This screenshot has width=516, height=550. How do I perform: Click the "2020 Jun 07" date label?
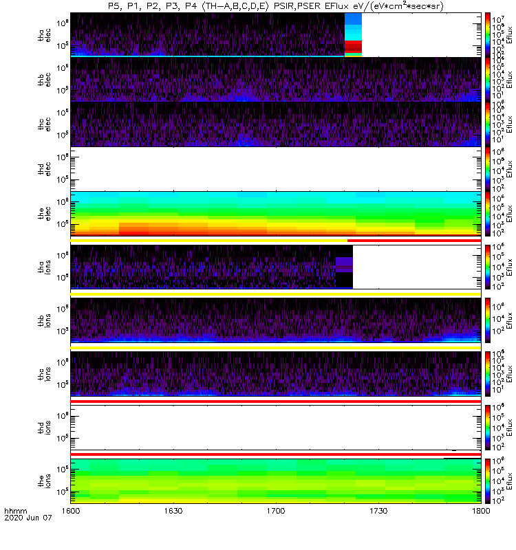28,518
